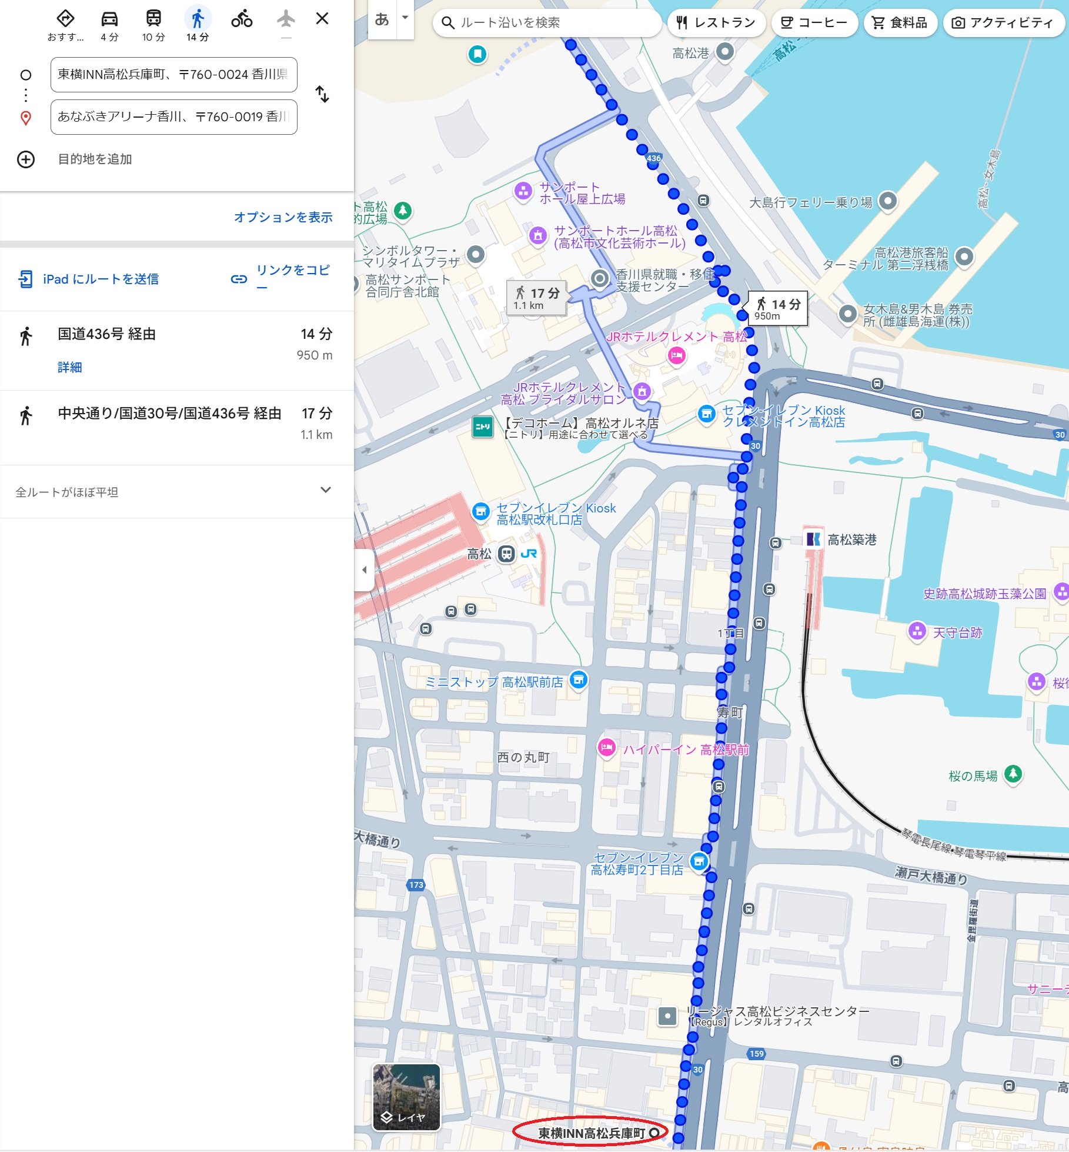Click the JRホテルクレメント高松 hotel pin
The image size is (1069, 1152).
point(677,355)
